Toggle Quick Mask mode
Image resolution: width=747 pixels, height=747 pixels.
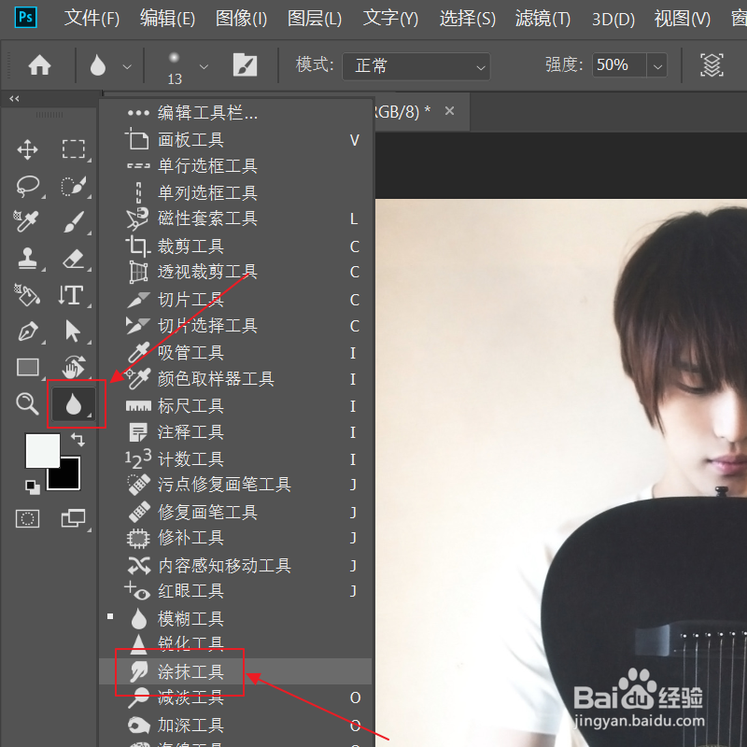pyautogui.click(x=28, y=519)
